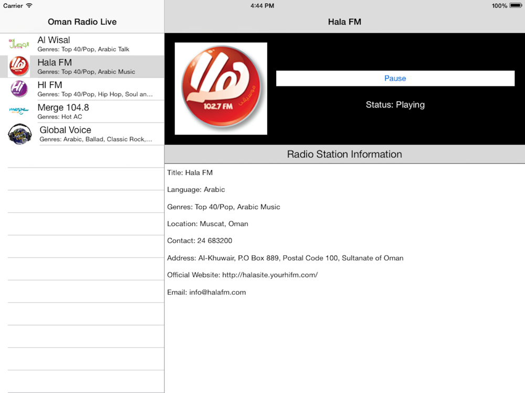Click Genres info line in station details
The height and width of the screenshot is (393, 525).
click(x=224, y=207)
